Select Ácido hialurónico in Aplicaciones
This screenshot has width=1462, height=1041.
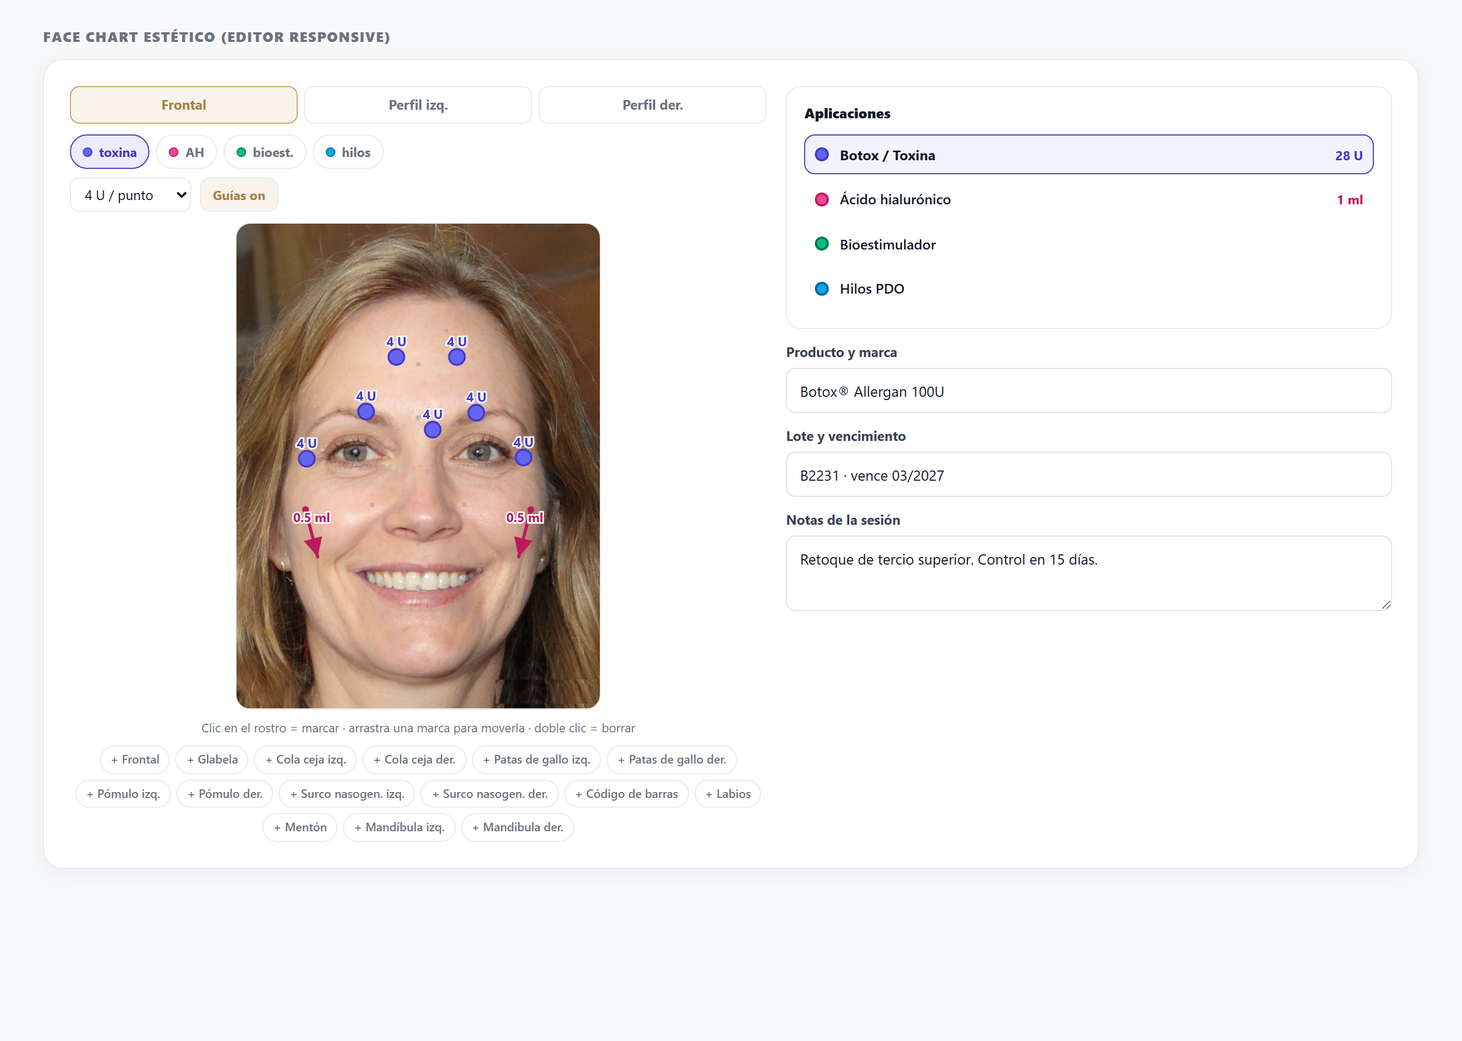(x=1088, y=199)
